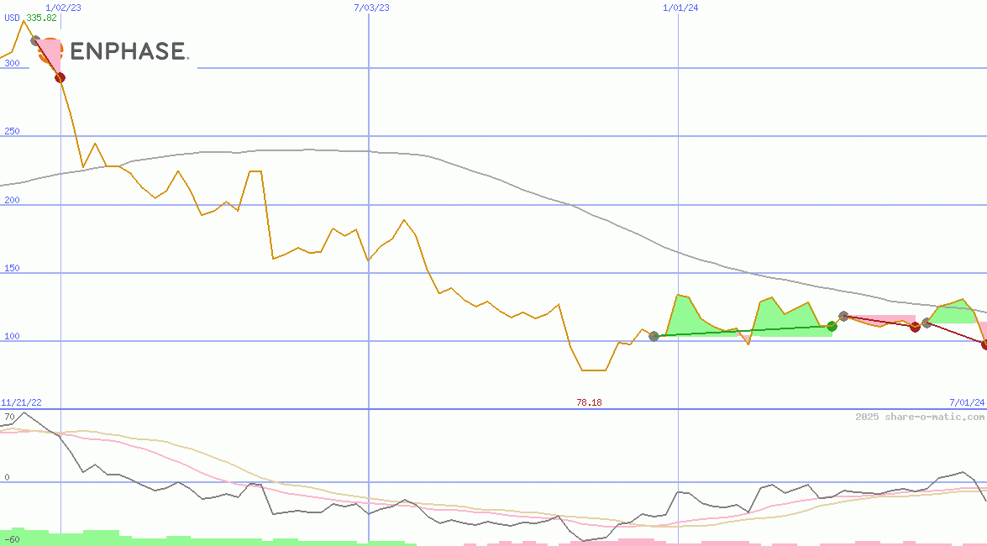Image resolution: width=987 pixels, height=546 pixels.
Task: Click the 78.18 price level label
Action: (x=588, y=402)
